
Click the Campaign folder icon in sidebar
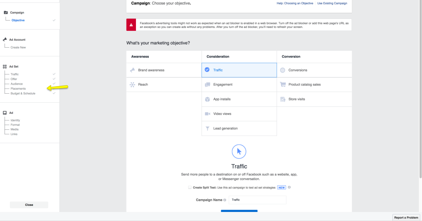tap(6, 13)
